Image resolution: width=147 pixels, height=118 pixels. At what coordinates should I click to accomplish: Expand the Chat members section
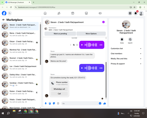click(x=126, y=54)
